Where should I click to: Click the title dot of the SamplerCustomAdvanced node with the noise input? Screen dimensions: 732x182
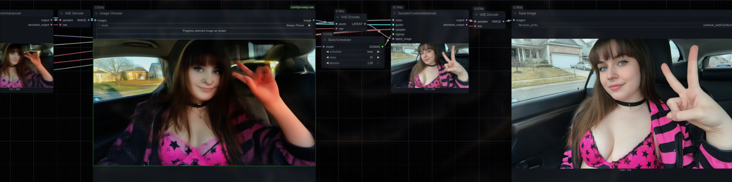click(x=394, y=13)
